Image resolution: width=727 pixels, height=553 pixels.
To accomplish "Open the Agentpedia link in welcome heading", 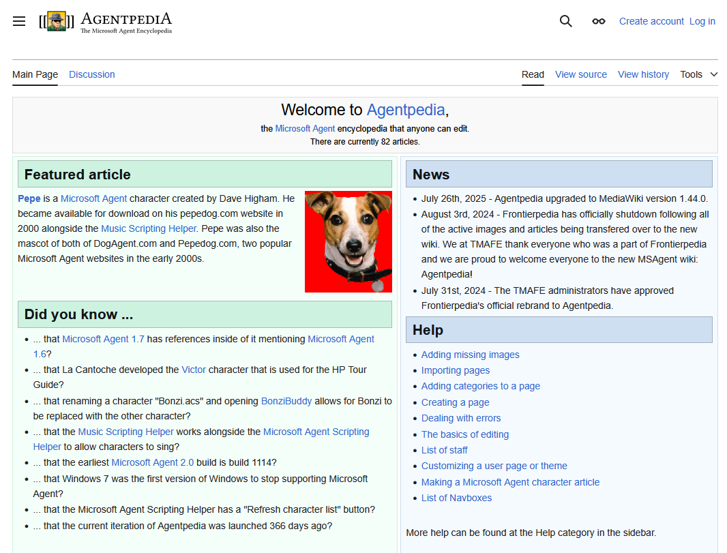I will [406, 110].
